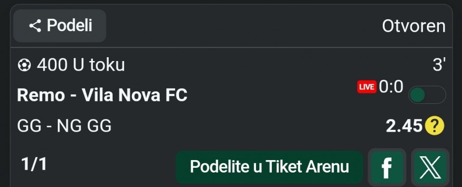Click the Otvoren status label
The width and height of the screenshot is (462, 187).
click(x=414, y=26)
